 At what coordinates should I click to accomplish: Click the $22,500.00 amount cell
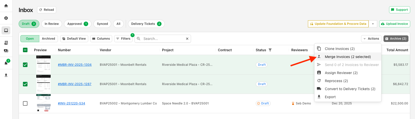(x=400, y=103)
